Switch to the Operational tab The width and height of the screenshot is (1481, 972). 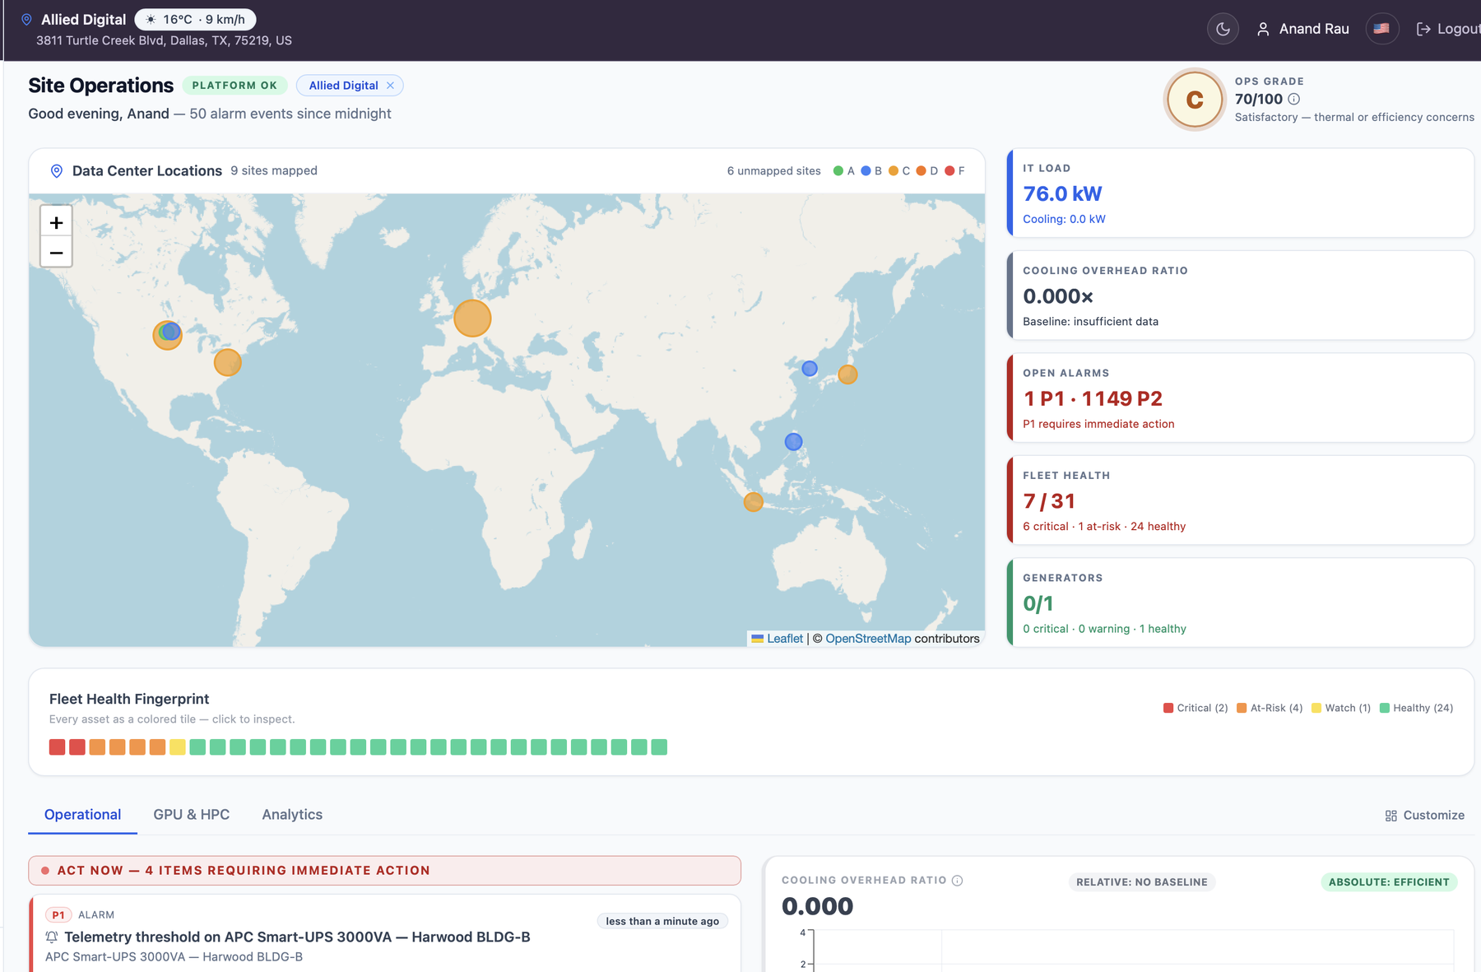coord(82,815)
